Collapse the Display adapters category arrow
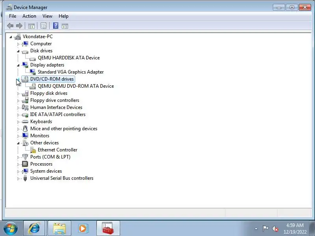This screenshot has height=236, width=315. [18, 65]
